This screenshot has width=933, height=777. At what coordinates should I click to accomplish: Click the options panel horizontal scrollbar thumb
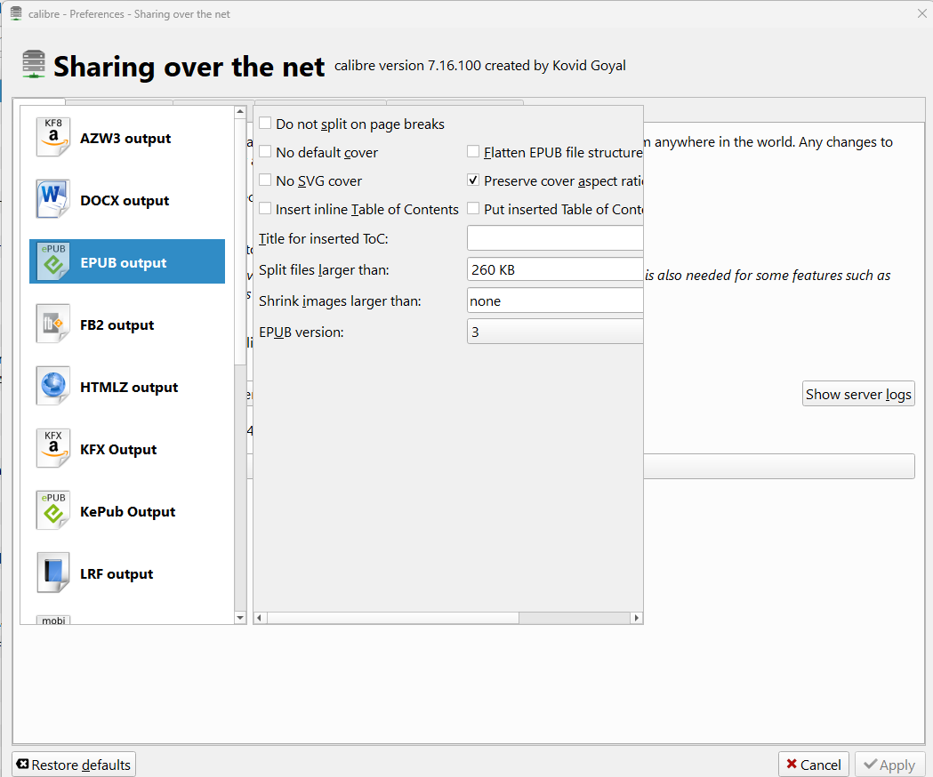(393, 618)
